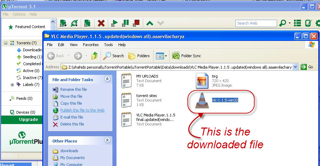Image resolution: width=320 pixels, height=166 pixels.
Task: Collapse the Torrents (7) tree node
Action: click(x=6, y=43)
